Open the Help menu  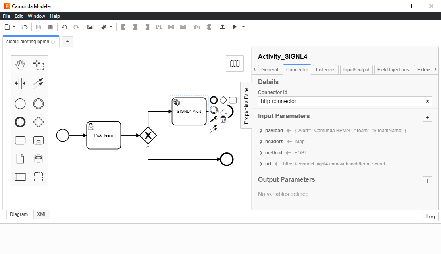[55, 16]
